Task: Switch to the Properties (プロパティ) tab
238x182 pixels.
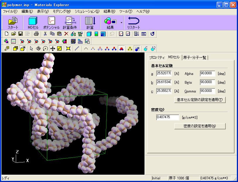Action: 157,57
